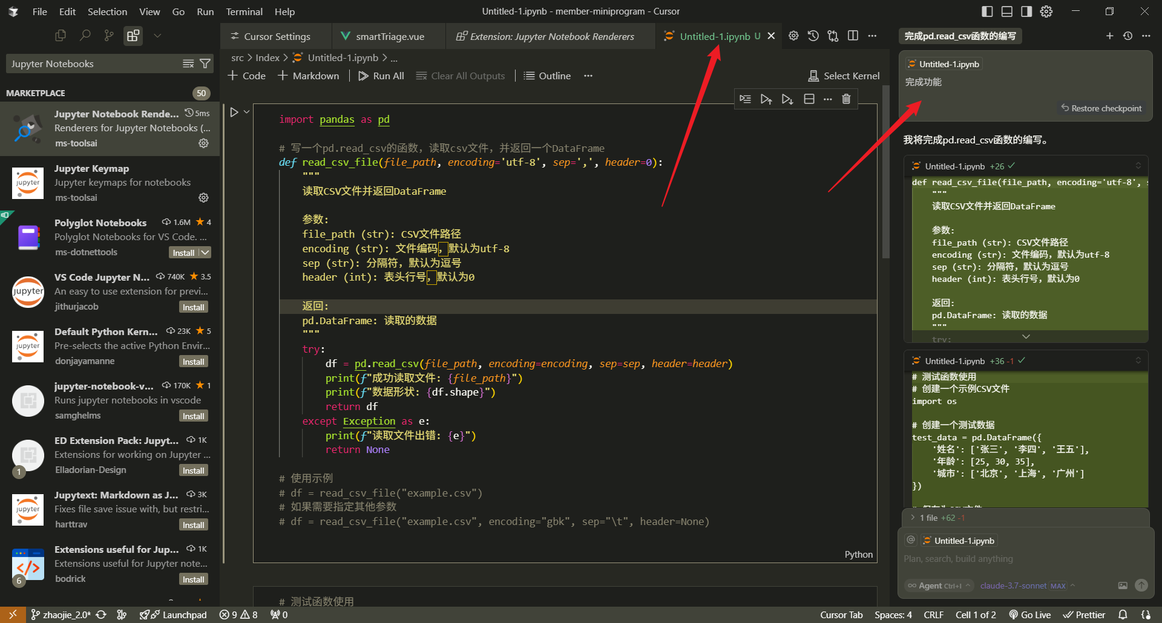The image size is (1162, 623).
Task: Open the notebook Outline
Action: (547, 76)
